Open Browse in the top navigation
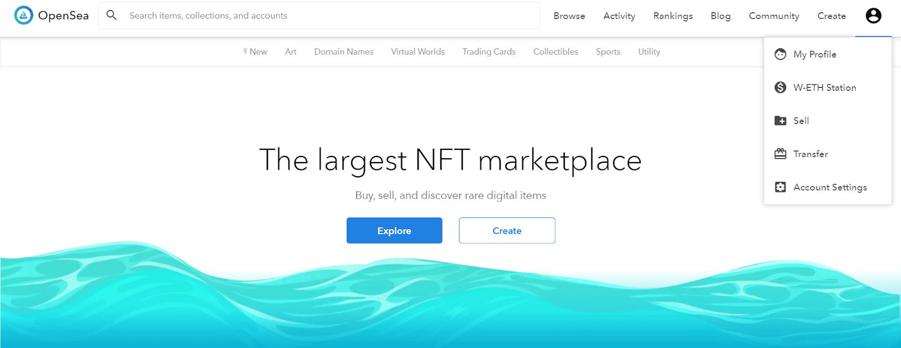 coord(569,16)
